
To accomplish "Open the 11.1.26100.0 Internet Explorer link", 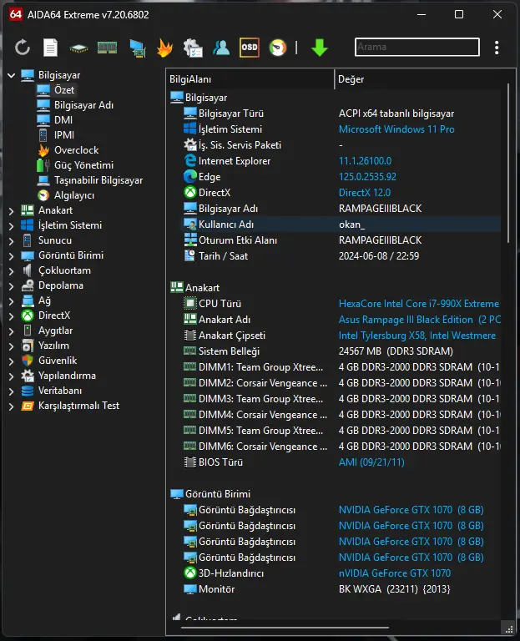I will (365, 161).
